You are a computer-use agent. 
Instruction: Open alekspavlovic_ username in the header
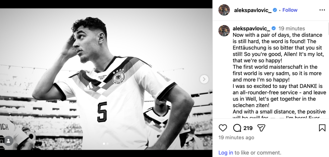tap(253, 10)
